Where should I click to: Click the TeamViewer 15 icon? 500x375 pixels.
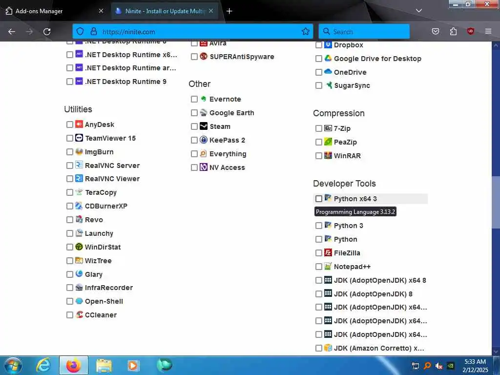coord(79,138)
